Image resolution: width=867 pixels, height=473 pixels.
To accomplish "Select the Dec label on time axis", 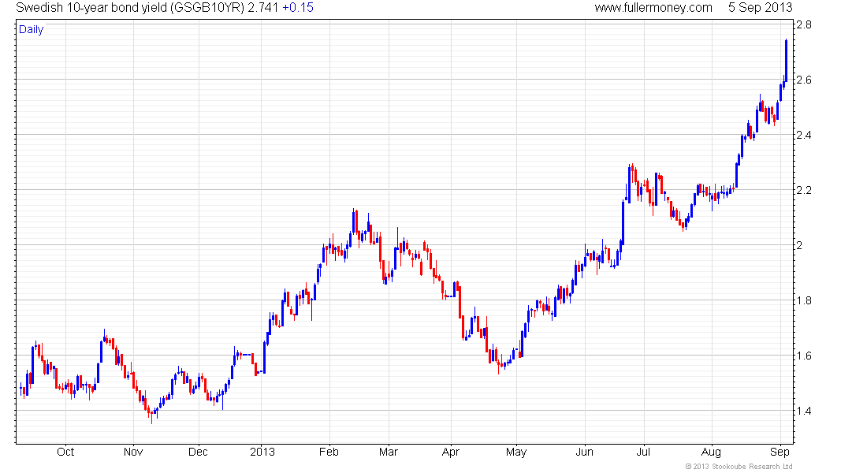I will tap(199, 452).
